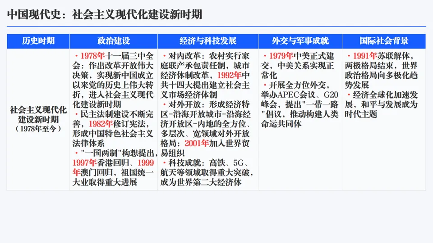Click the 两极格局结束，世界 line

pos(381,66)
